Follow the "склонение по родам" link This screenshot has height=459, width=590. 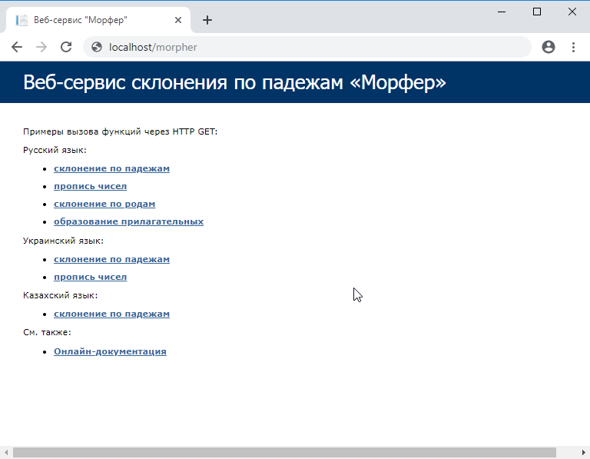(x=104, y=204)
